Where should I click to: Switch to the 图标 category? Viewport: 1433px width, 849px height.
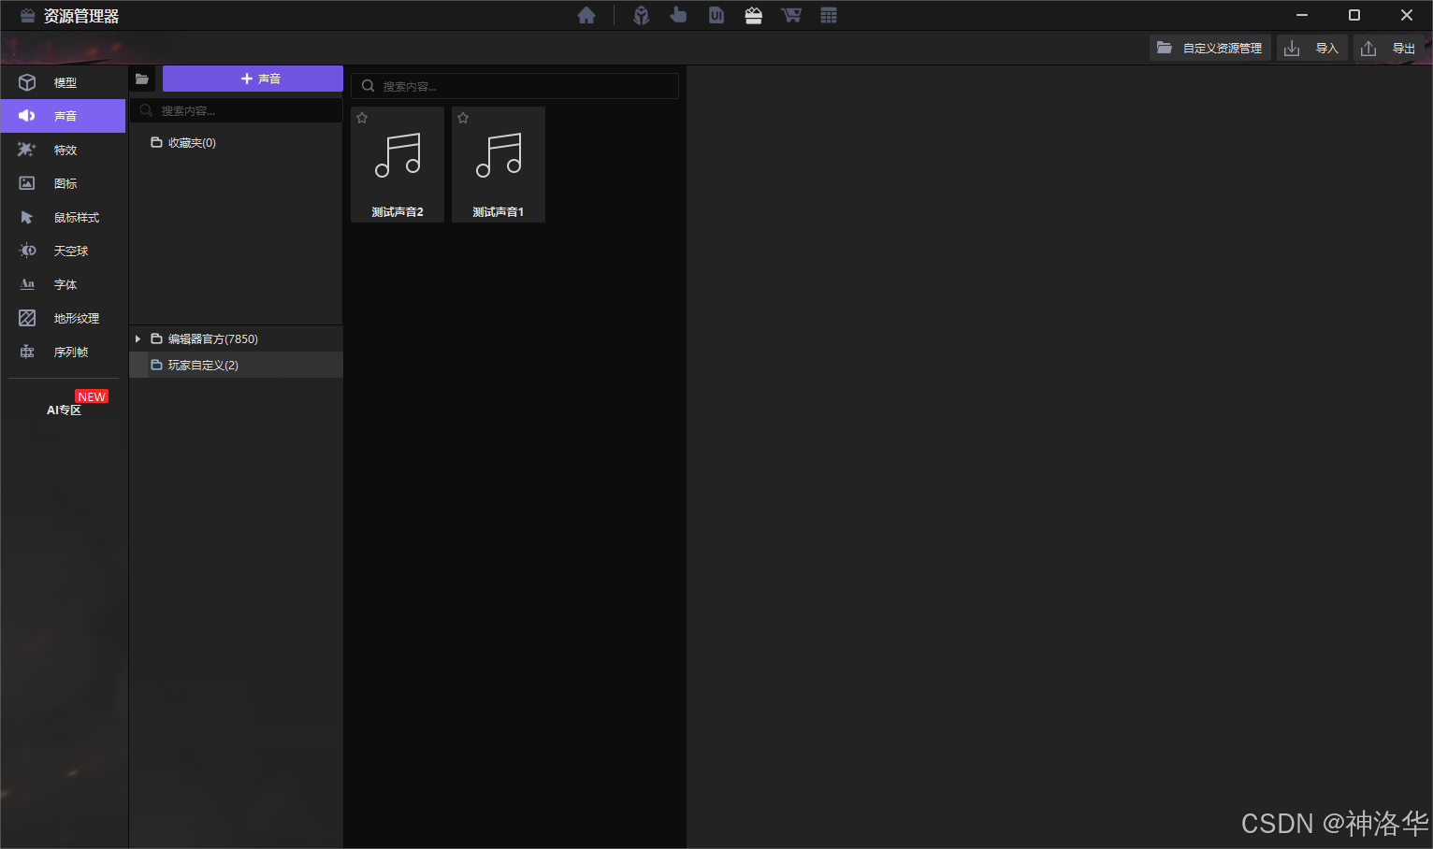point(63,183)
